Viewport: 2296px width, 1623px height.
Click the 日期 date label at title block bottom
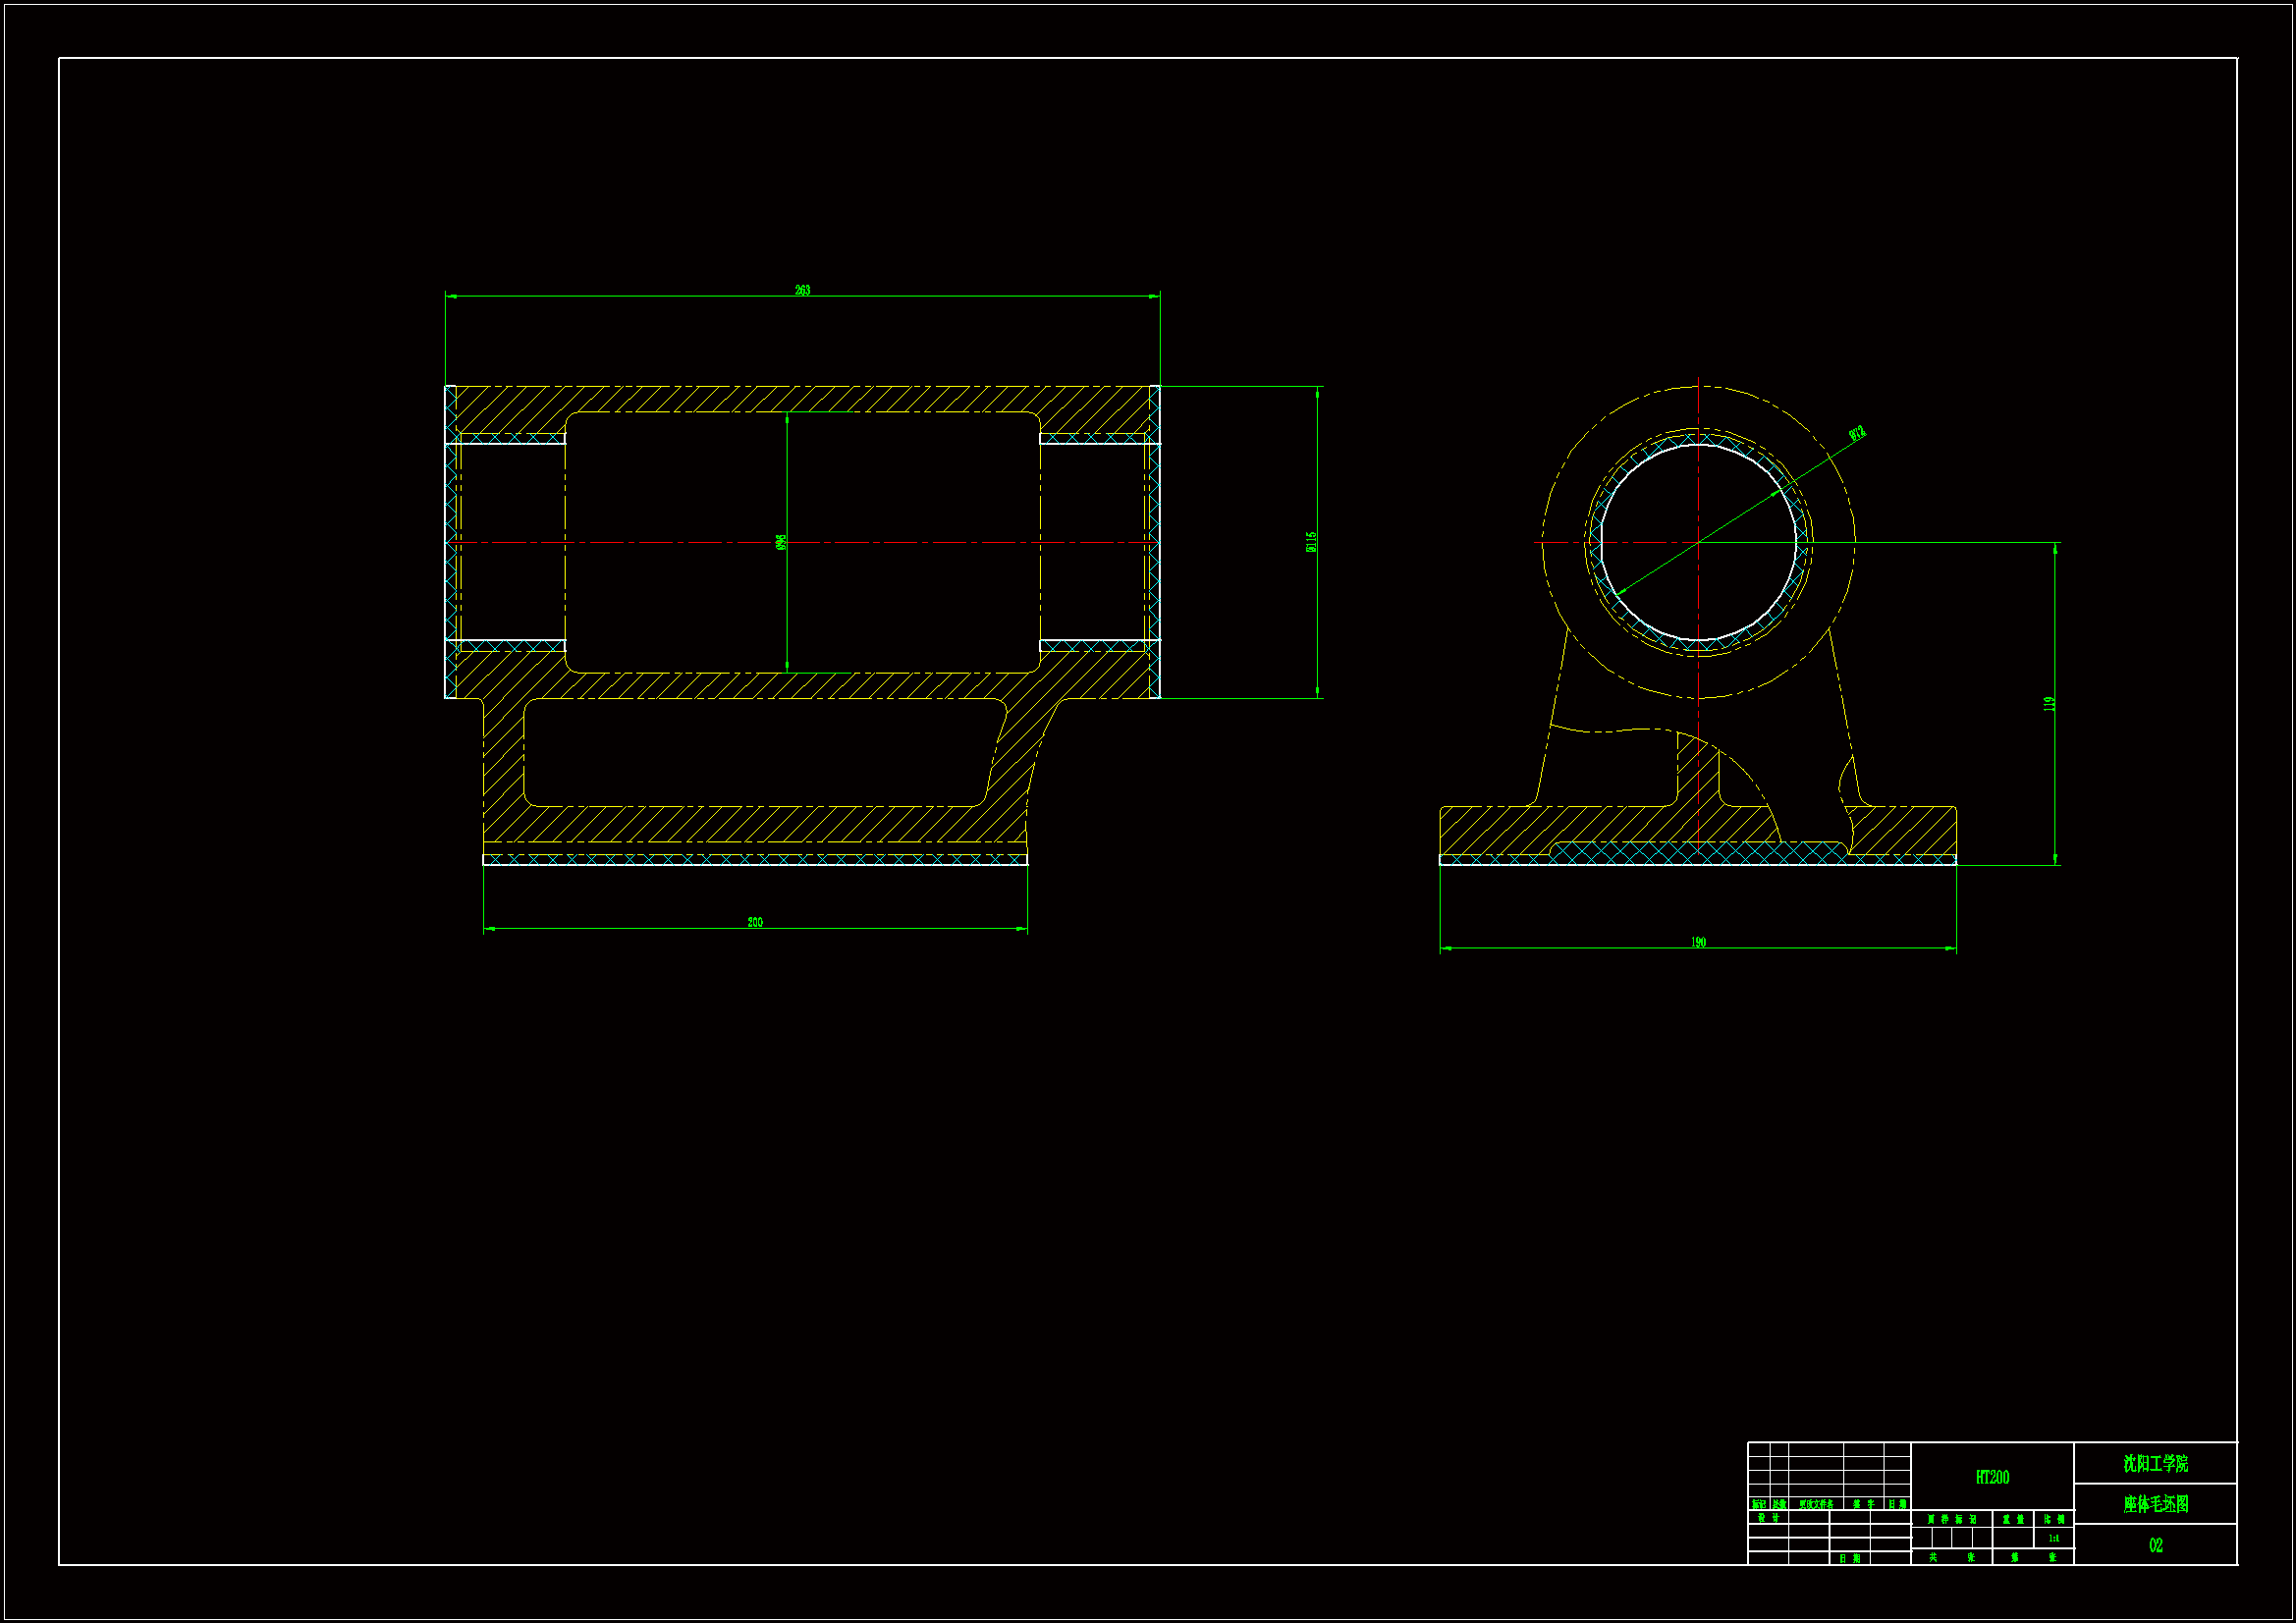[x=1849, y=1558]
